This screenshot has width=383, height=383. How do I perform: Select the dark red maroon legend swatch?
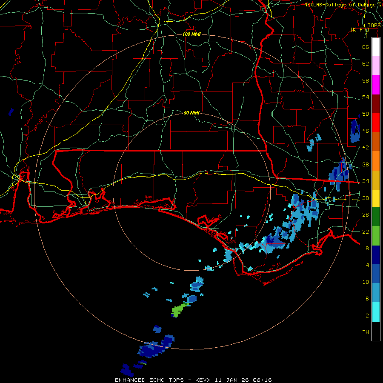pyautogui.click(x=376, y=103)
